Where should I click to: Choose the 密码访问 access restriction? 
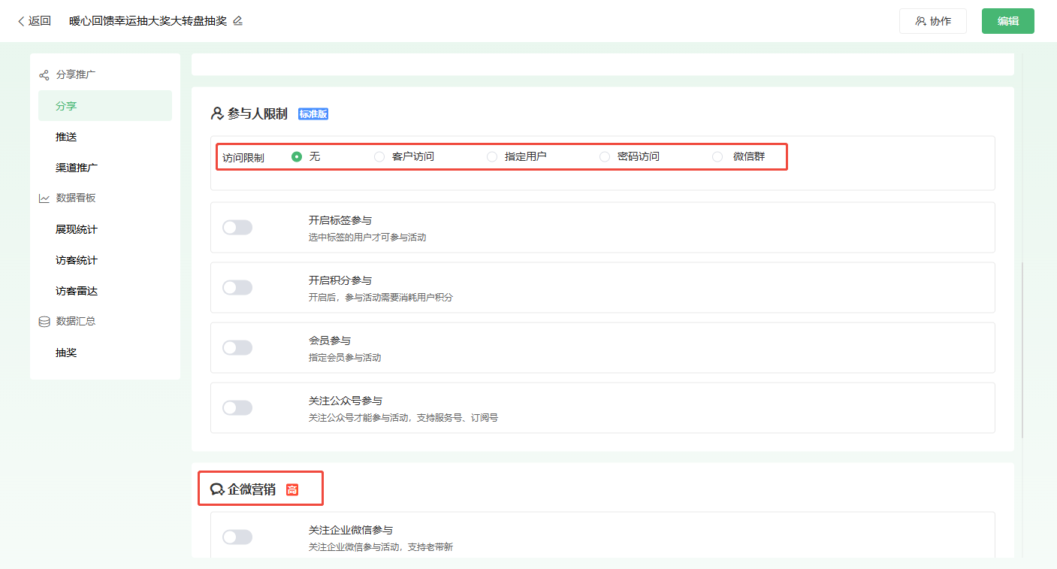pyautogui.click(x=605, y=157)
